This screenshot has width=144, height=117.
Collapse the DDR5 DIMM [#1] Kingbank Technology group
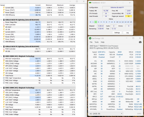[x=1, y=56]
